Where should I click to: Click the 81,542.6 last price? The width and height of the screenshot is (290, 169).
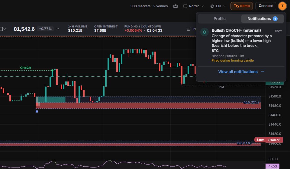(x=24, y=29)
